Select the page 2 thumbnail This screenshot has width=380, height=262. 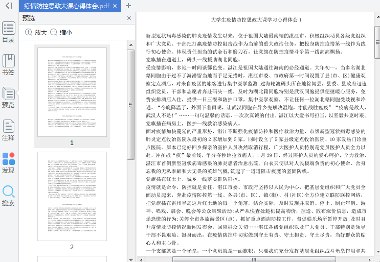pos(72,196)
